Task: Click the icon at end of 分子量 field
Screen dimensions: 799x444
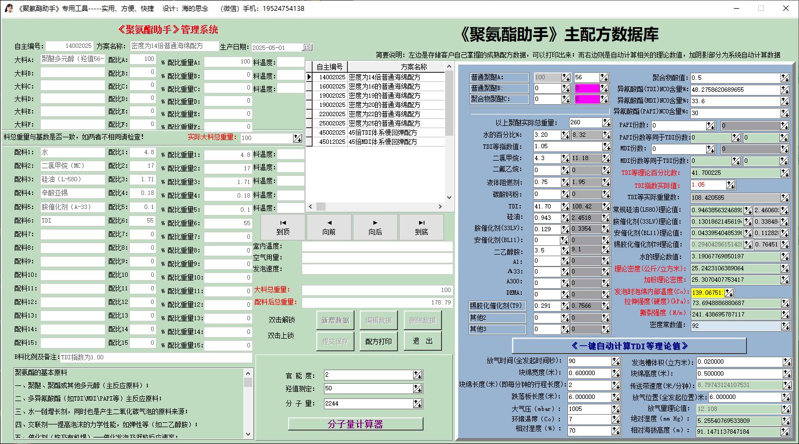Action: 417,404
